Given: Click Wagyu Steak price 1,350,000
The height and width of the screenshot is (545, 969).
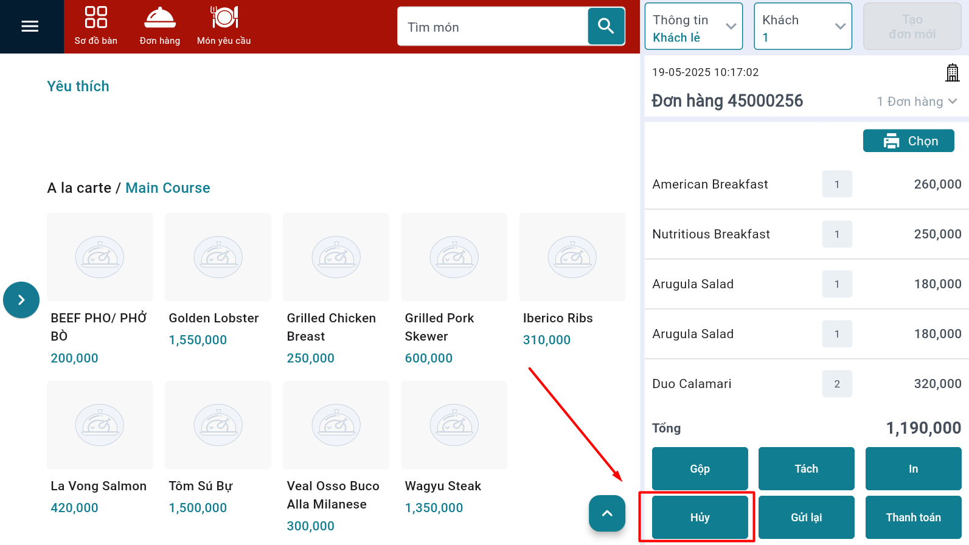Looking at the screenshot, I should coord(434,508).
